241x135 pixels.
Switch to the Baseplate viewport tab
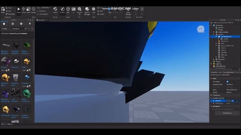point(41,20)
